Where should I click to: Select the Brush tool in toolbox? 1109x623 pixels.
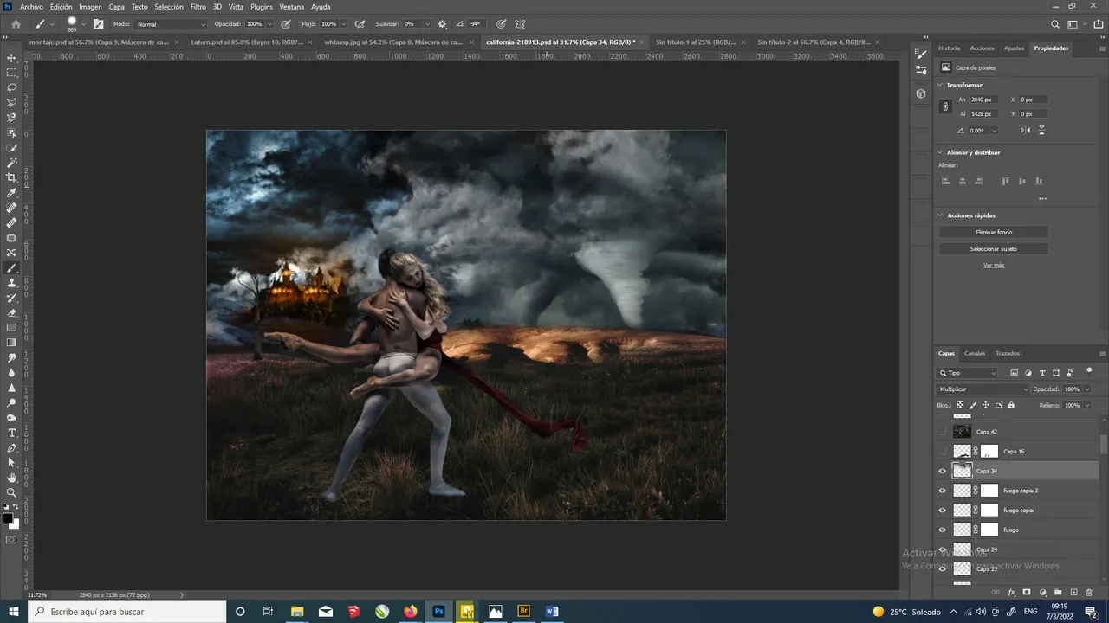point(11,267)
